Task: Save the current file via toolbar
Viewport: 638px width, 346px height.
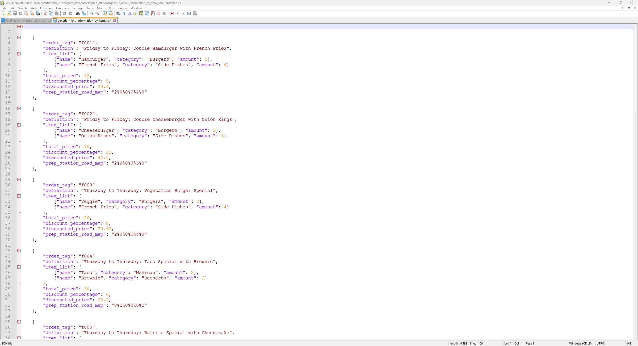Action: (x=15, y=14)
